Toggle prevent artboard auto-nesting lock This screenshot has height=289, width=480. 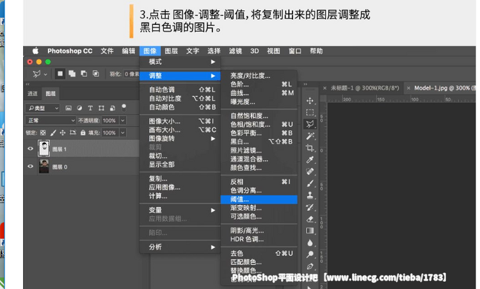coord(72,133)
